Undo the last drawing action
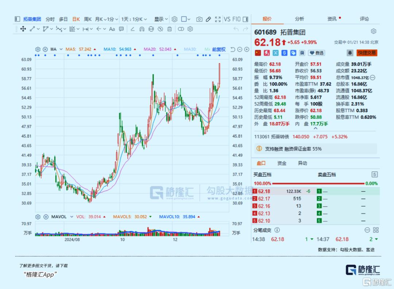 tap(236, 29)
